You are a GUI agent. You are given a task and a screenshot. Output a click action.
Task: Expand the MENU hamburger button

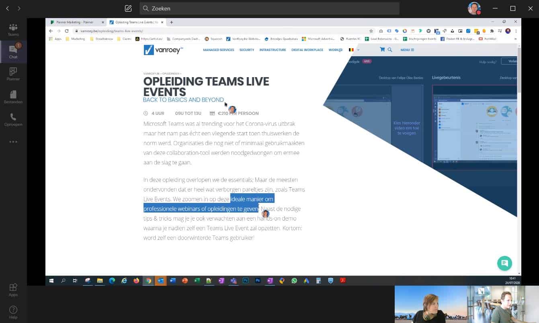pos(407,50)
